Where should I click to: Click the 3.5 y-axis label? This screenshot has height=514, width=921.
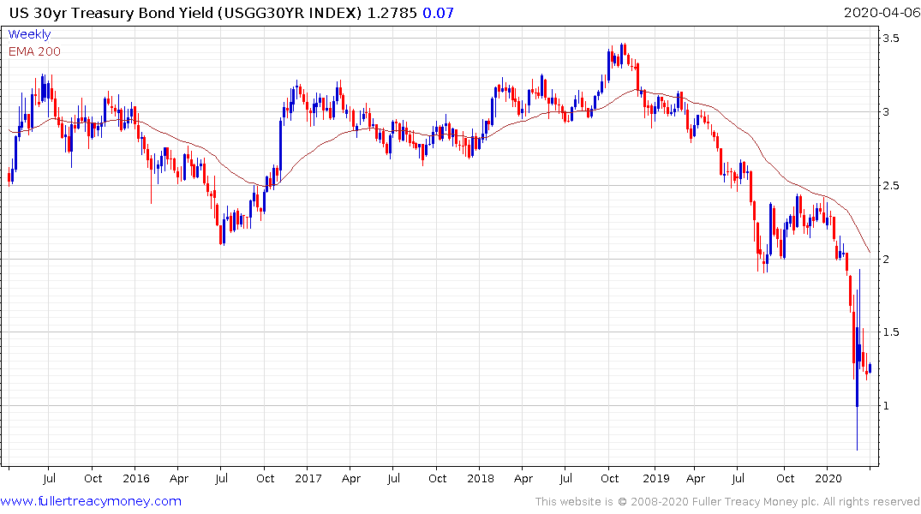click(890, 39)
